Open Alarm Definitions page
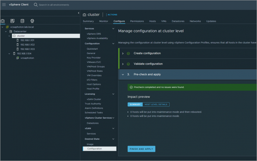This screenshot has width=257, height=161. (94, 108)
